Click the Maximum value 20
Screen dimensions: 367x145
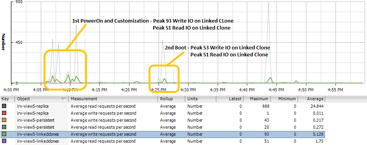coord(267,127)
